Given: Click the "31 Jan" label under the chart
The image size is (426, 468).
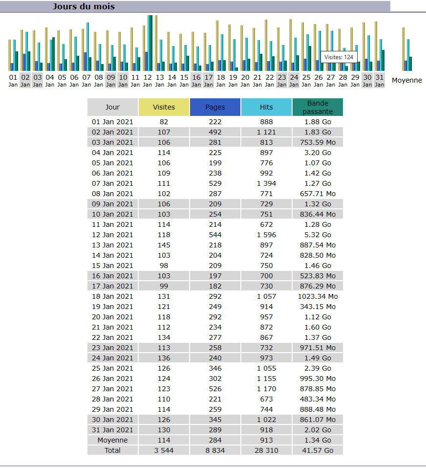Looking at the screenshot, I should coord(379,80).
